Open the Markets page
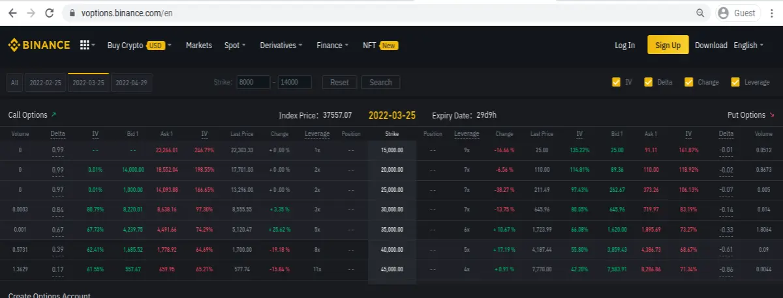This screenshot has width=783, height=298. tap(199, 46)
